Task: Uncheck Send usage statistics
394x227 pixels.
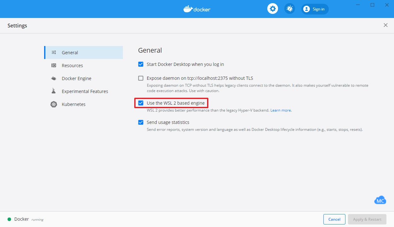Action: tap(141, 122)
